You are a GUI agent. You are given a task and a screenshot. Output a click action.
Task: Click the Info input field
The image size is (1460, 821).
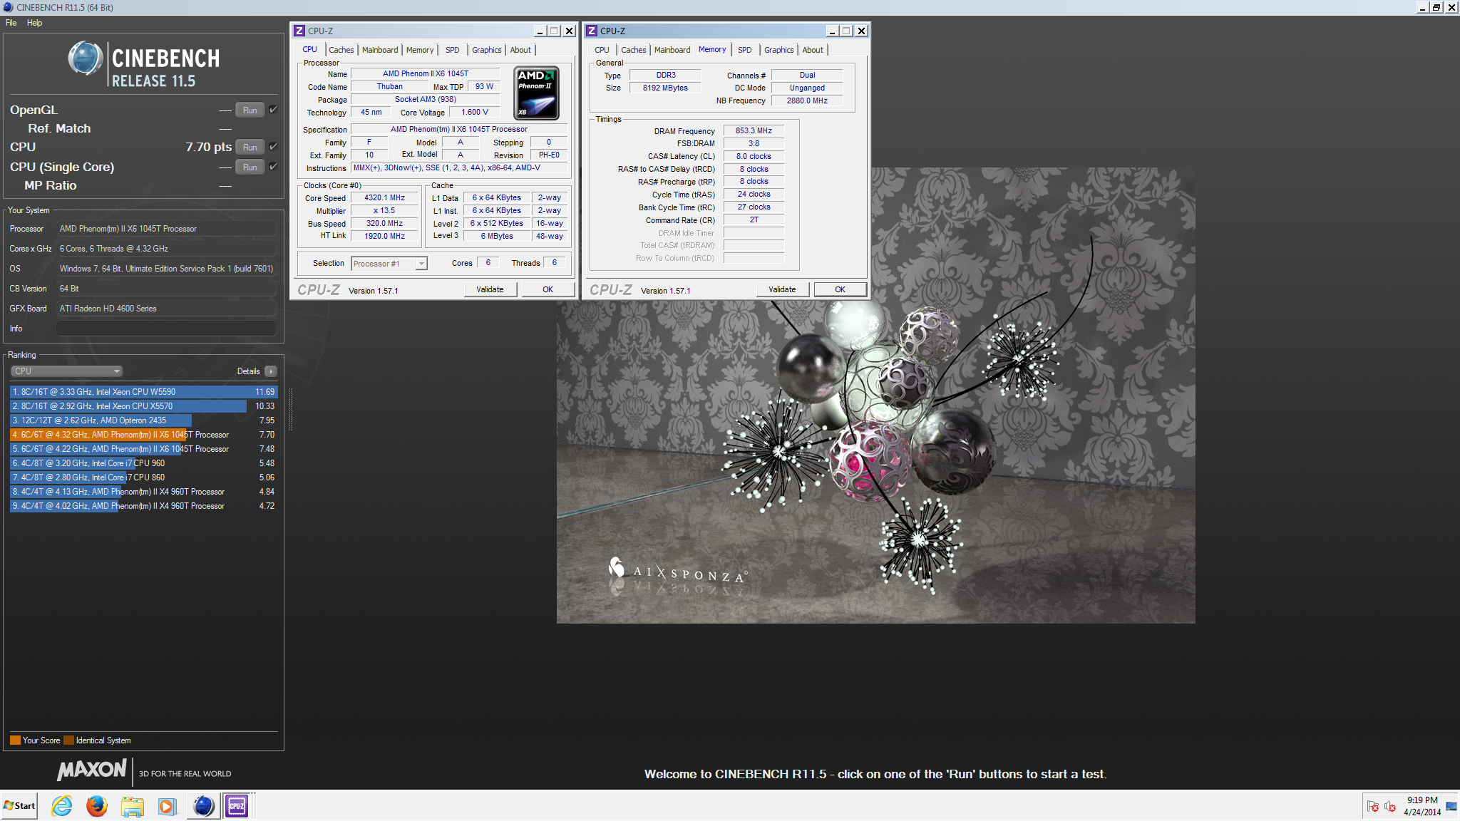(x=166, y=329)
